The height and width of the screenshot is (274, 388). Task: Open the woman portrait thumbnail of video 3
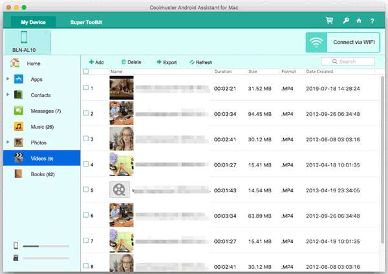pyautogui.click(x=122, y=139)
